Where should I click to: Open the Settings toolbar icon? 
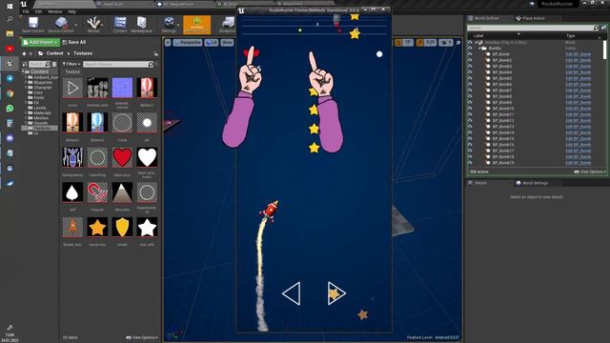[169, 24]
